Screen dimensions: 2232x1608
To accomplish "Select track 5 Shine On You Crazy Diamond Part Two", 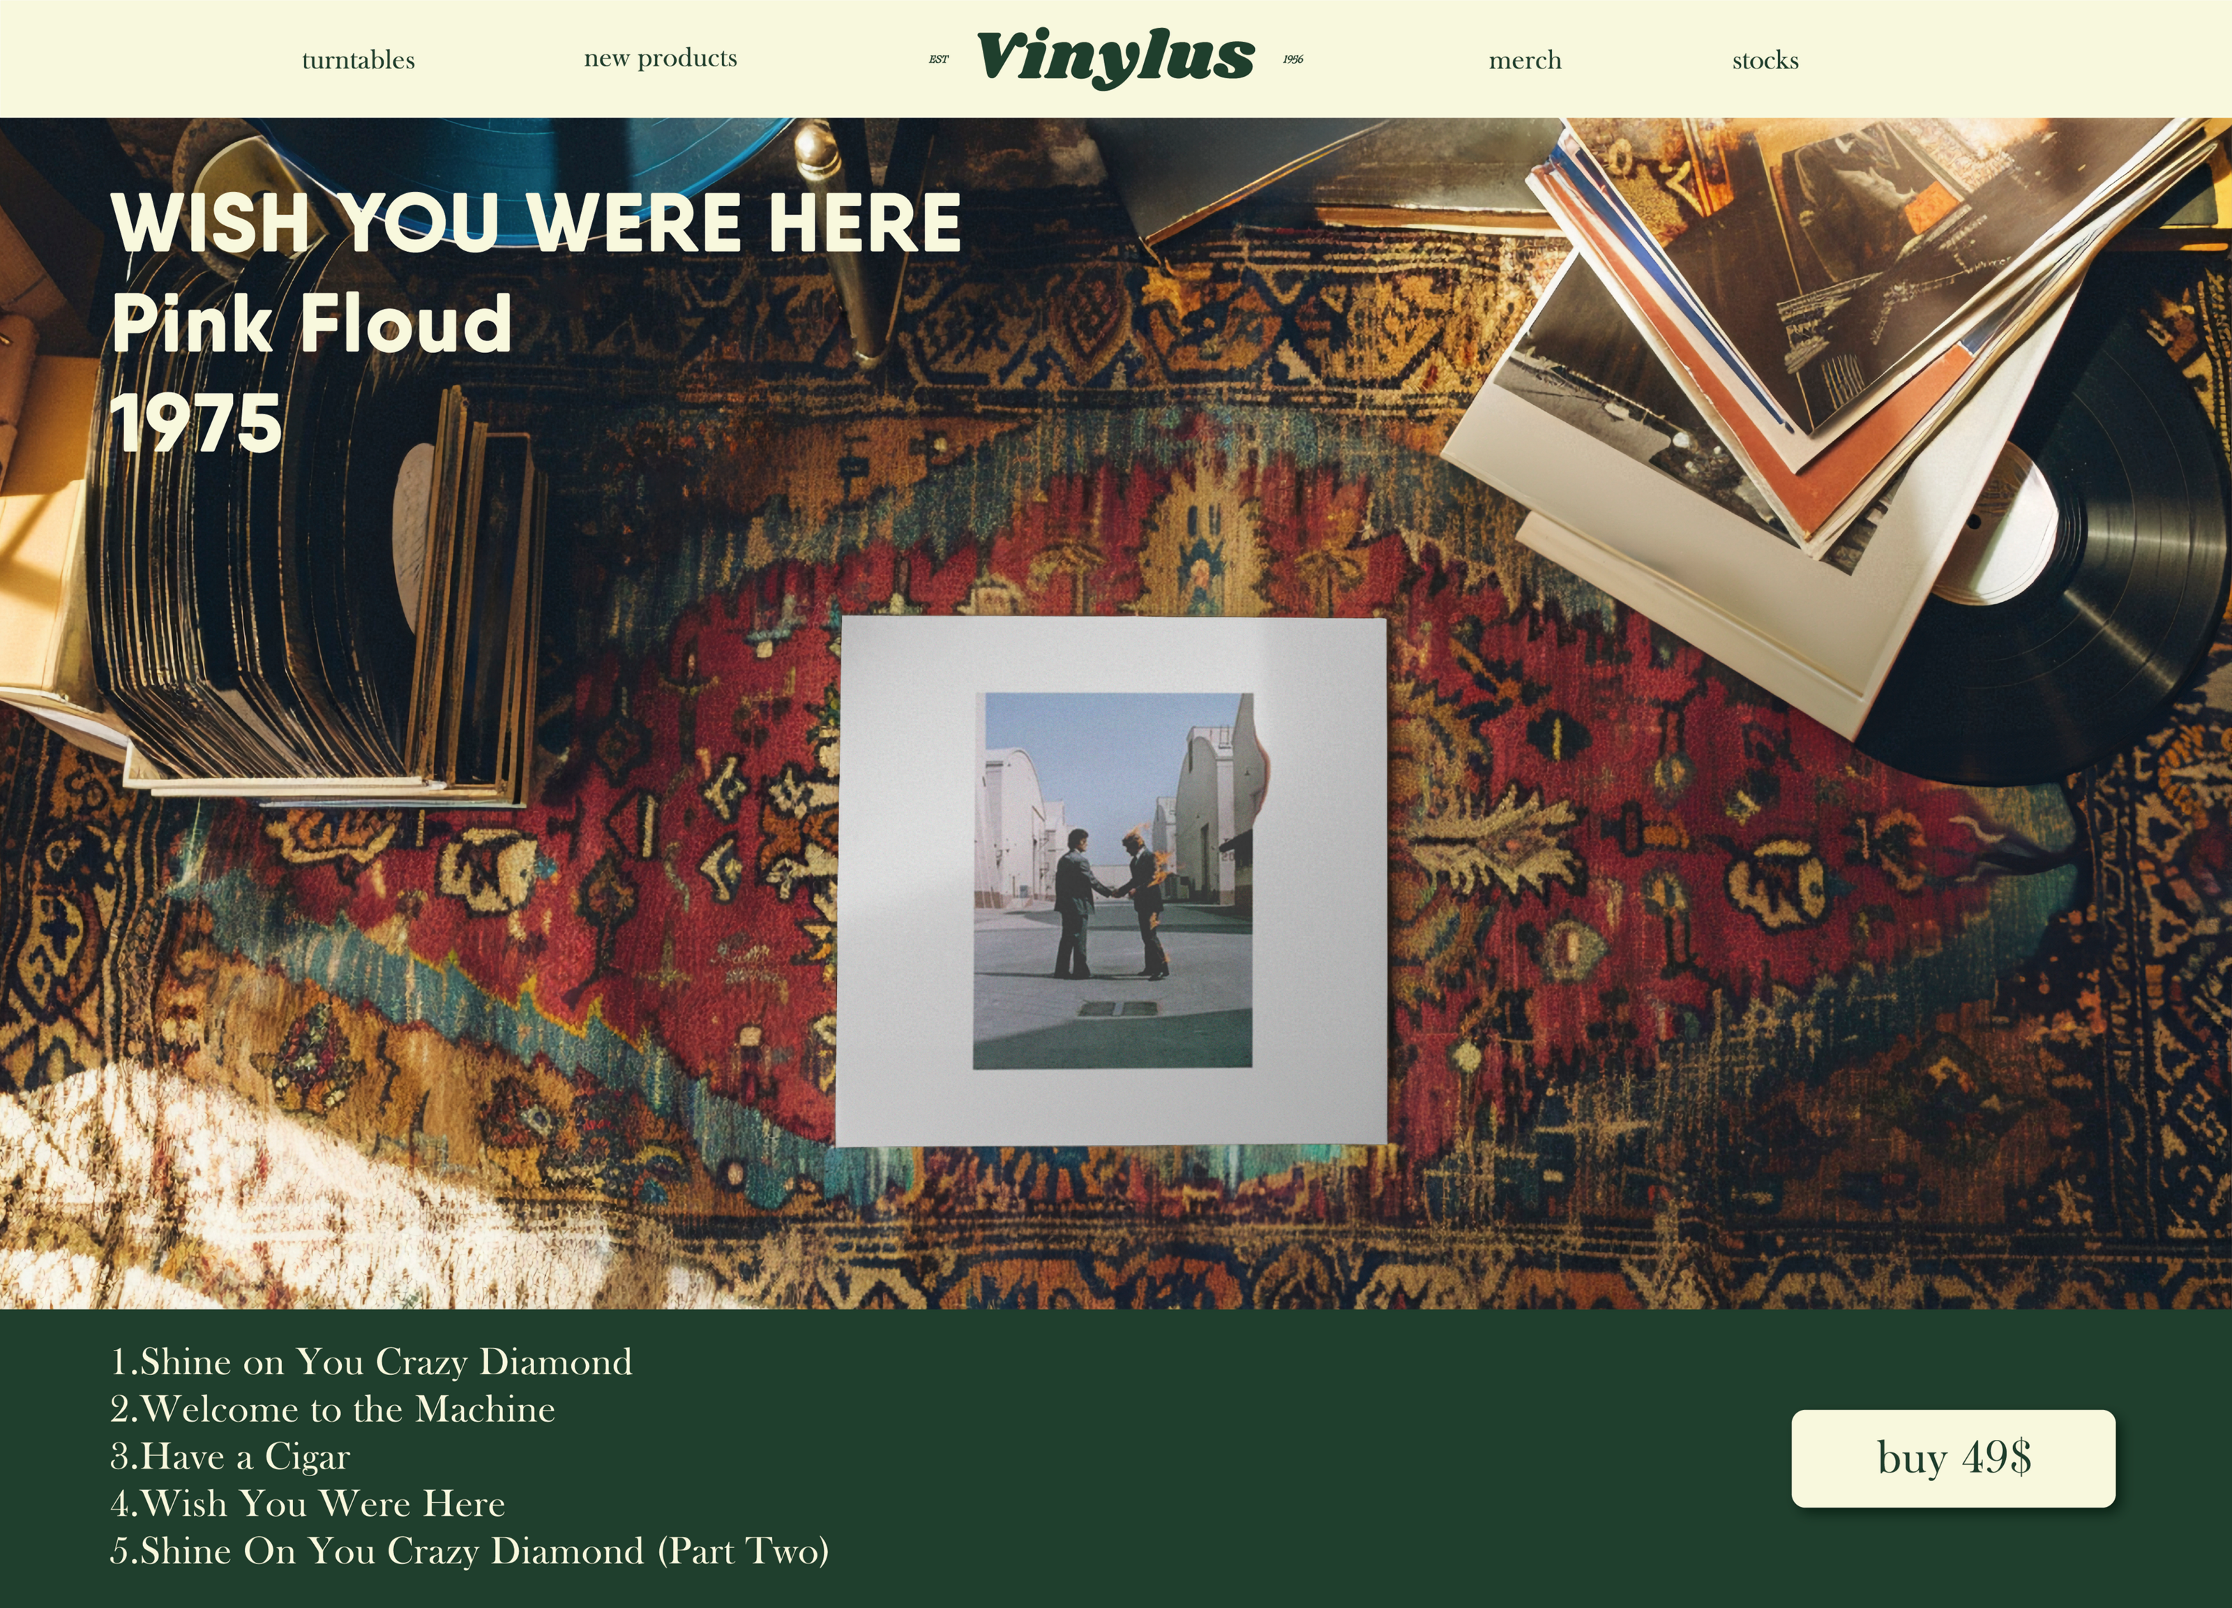I will click(469, 1550).
